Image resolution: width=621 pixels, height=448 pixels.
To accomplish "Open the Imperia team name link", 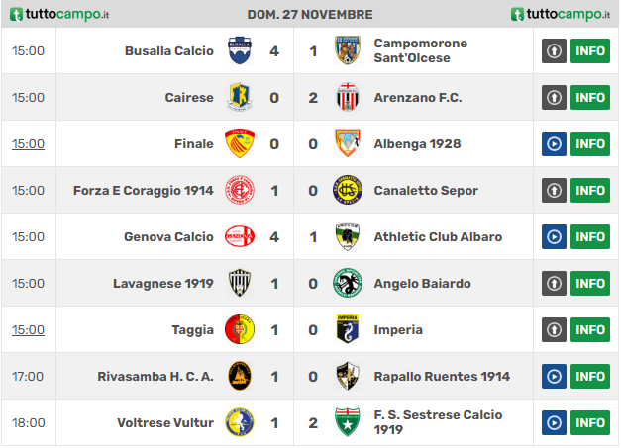I will click(398, 329).
